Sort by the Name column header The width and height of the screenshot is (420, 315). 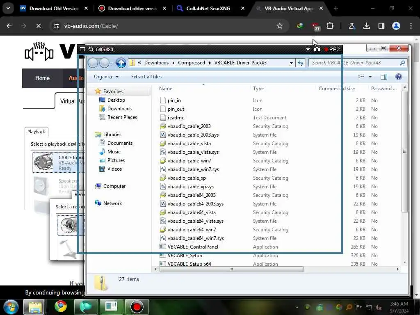[x=166, y=89]
